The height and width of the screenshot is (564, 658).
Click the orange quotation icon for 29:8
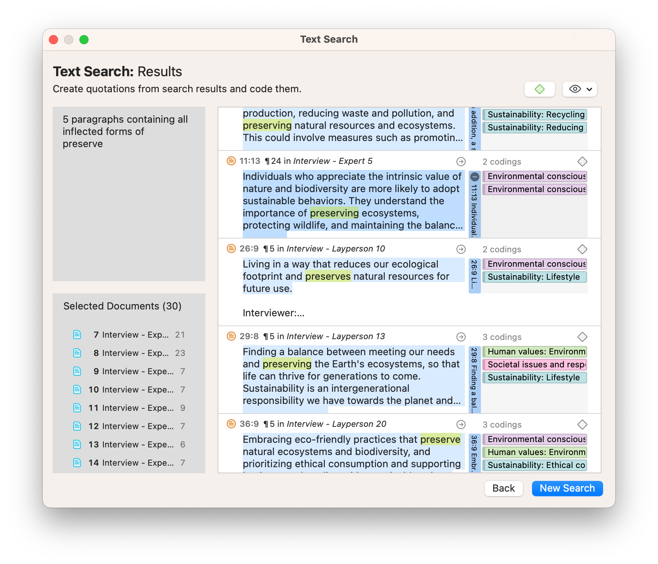tap(231, 336)
